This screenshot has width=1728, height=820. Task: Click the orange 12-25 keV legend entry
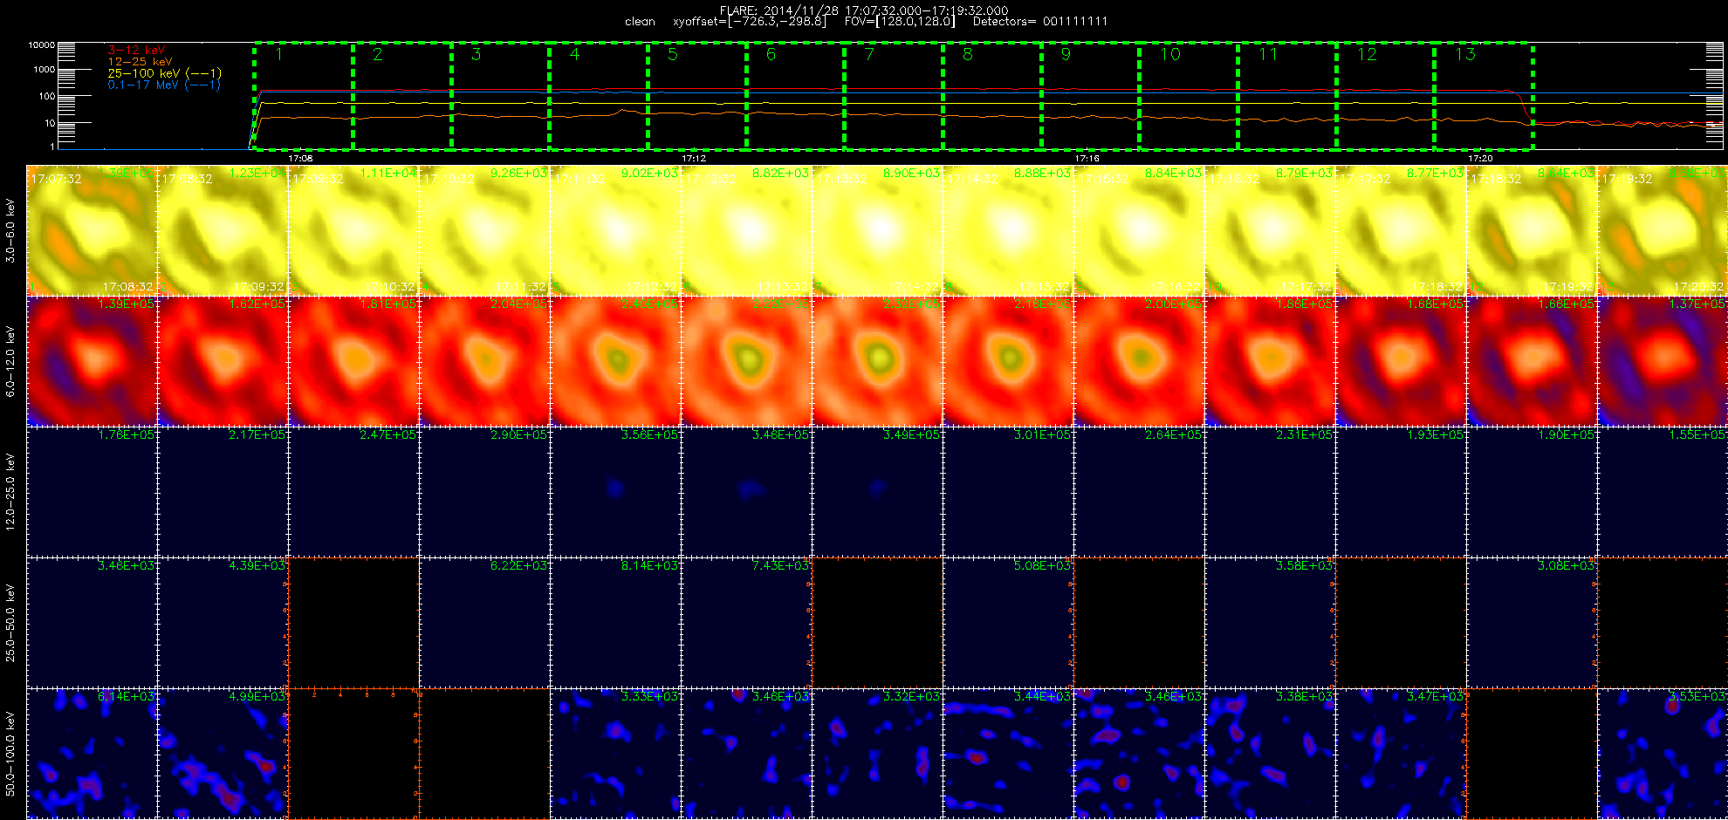pos(140,62)
